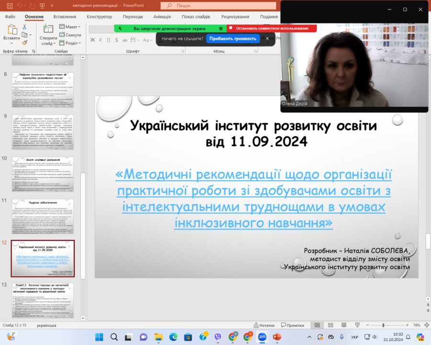
Task: Click the українська language status indicator
Action: pos(46,325)
